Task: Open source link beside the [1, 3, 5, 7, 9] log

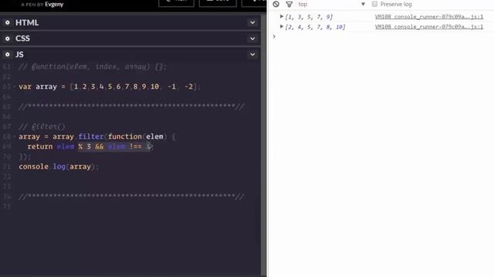Action: [x=429, y=17]
